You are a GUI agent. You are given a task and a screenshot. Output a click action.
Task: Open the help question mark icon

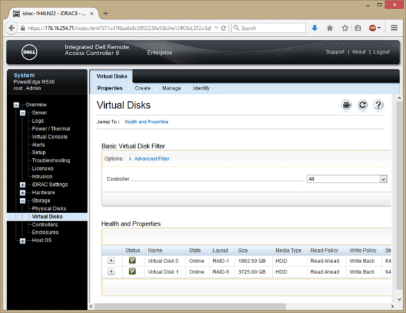(x=378, y=105)
